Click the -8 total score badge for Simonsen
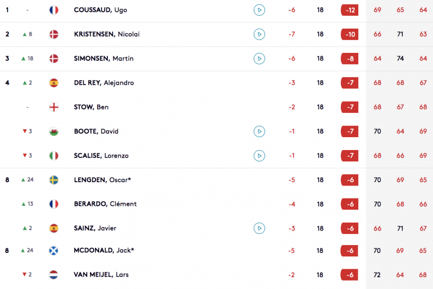Image resolution: width=433 pixels, height=289 pixels. coord(350,58)
